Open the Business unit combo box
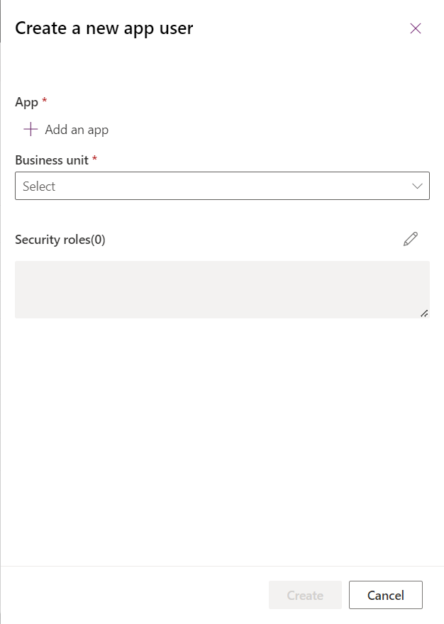444x624 pixels. 213,186
